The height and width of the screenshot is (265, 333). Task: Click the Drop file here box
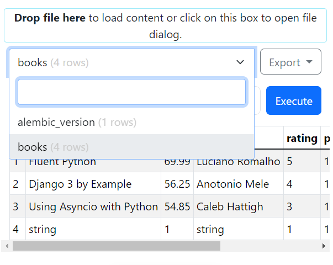click(165, 25)
